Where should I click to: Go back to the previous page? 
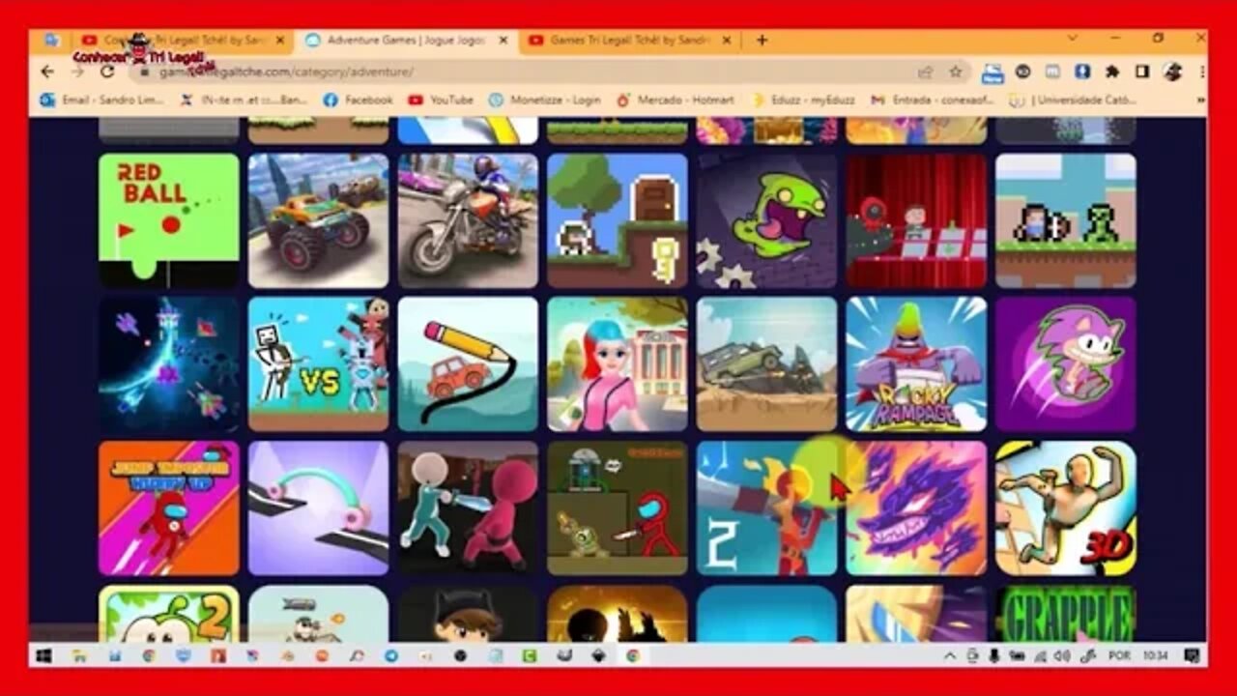[x=47, y=72]
